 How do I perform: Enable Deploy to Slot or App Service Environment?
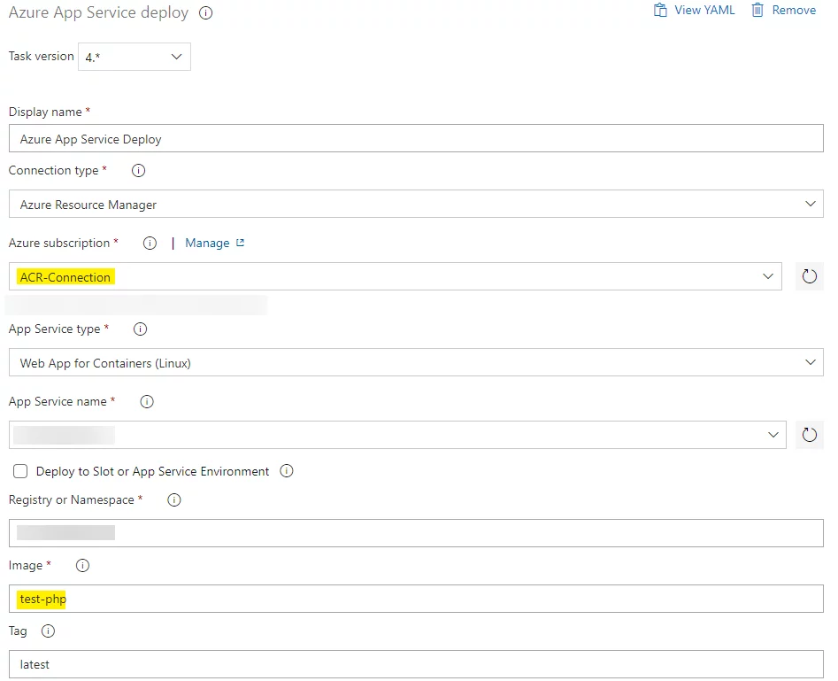pyautogui.click(x=20, y=471)
